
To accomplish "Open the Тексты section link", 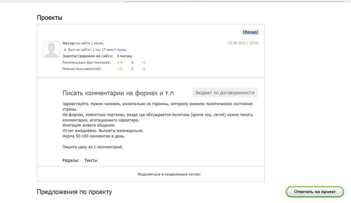I will [91, 160].
